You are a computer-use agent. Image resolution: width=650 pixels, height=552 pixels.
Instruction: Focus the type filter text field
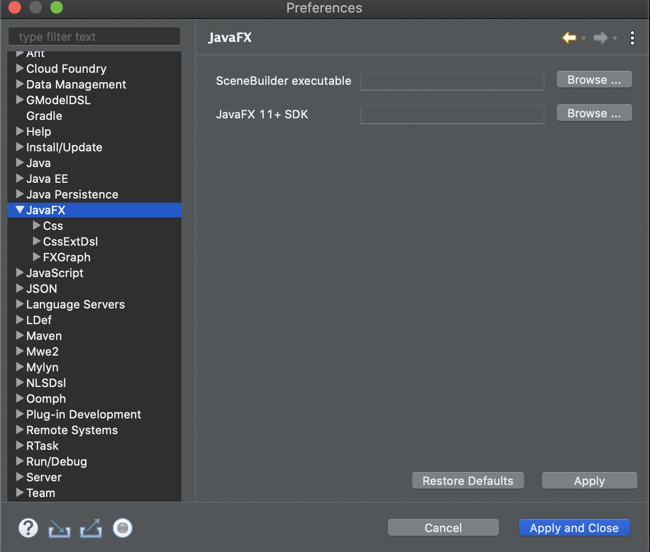[94, 37]
